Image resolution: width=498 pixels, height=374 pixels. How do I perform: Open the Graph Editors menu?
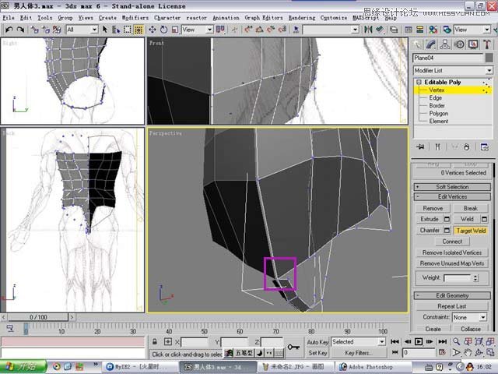tap(262, 17)
